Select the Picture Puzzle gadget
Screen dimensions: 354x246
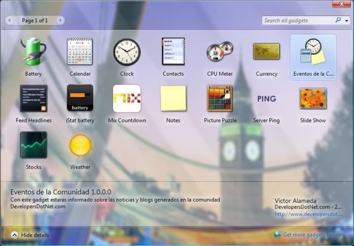(220, 99)
